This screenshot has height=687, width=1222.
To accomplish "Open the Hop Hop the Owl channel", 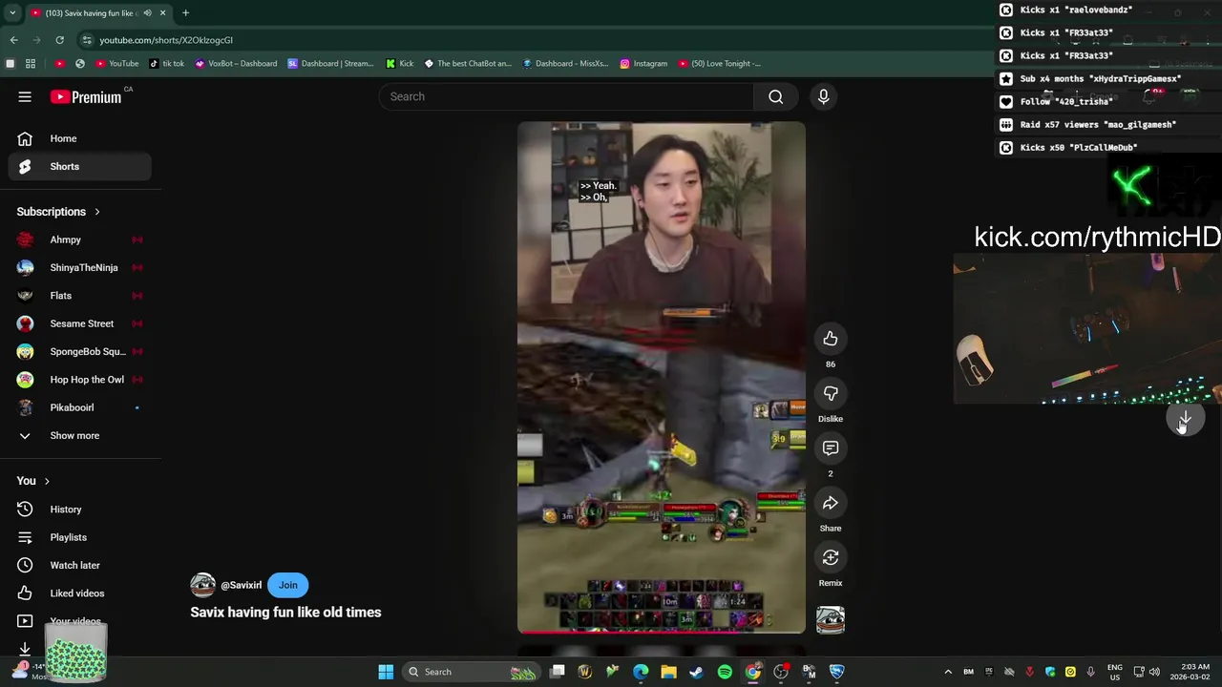I will pyautogui.click(x=80, y=380).
